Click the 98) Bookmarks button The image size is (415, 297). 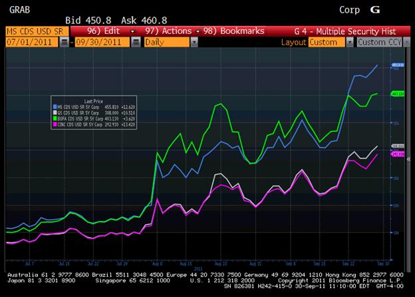pyautogui.click(x=236, y=31)
